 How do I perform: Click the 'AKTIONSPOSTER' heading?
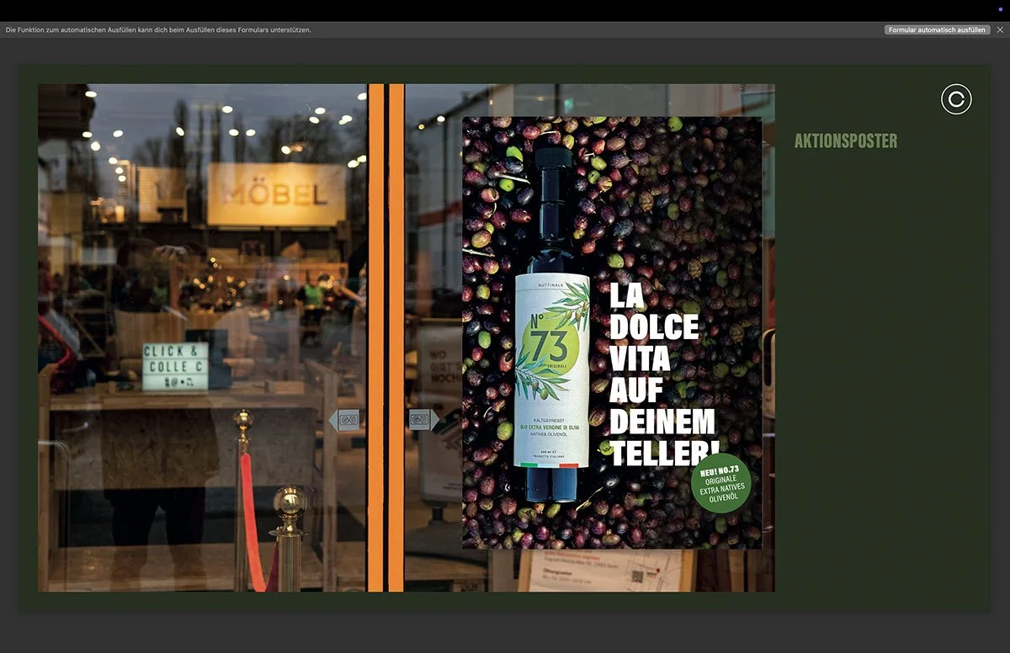click(846, 141)
